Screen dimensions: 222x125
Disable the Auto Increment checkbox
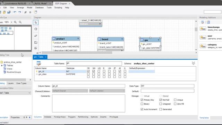[x=142, y=109]
